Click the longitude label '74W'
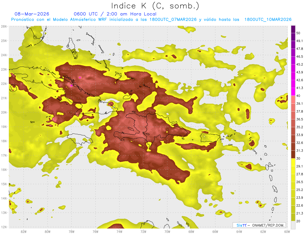This screenshot has height=235, width=305. pyautogui.click(x=119, y=231)
